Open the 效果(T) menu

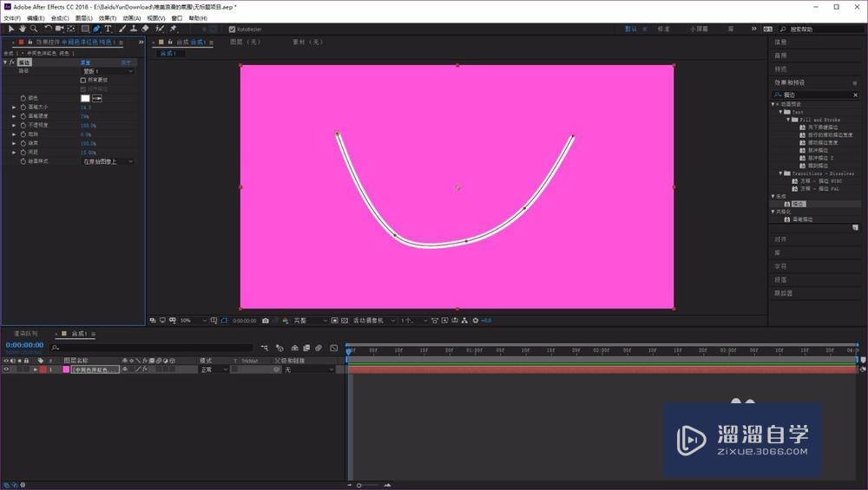pyautogui.click(x=107, y=17)
